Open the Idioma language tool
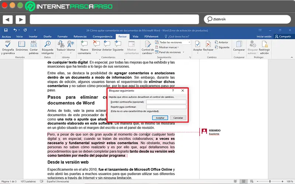This screenshot has height=184, width=295. tap(71, 46)
